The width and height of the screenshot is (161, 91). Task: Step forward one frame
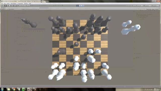(83, 6)
